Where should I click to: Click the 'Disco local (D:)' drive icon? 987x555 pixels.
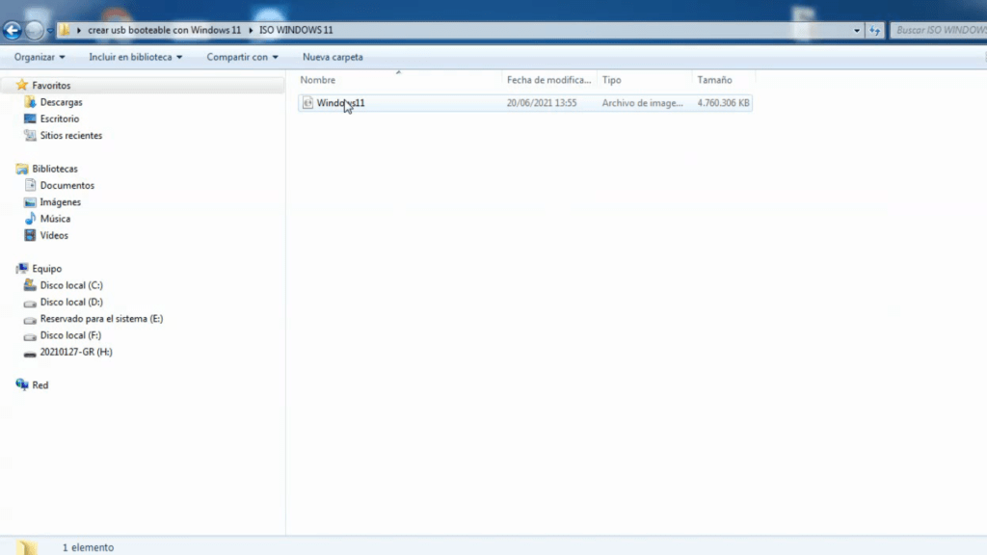tap(30, 303)
